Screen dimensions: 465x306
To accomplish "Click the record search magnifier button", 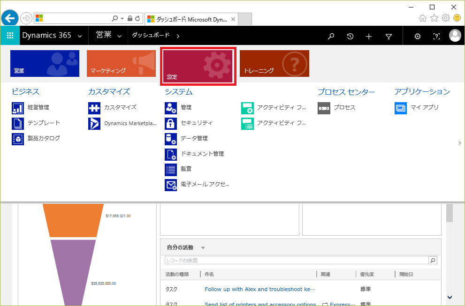I will pyautogui.click(x=433, y=261).
